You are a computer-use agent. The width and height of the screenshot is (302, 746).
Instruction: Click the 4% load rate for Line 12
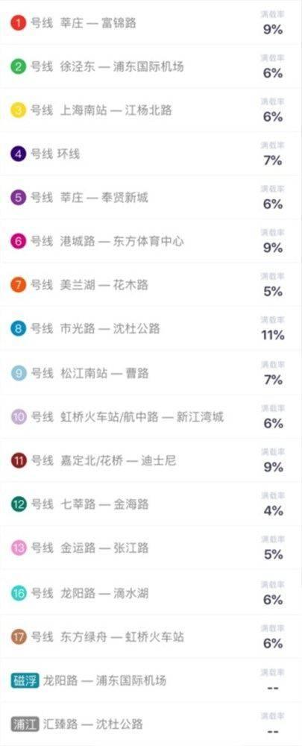[x=273, y=511]
